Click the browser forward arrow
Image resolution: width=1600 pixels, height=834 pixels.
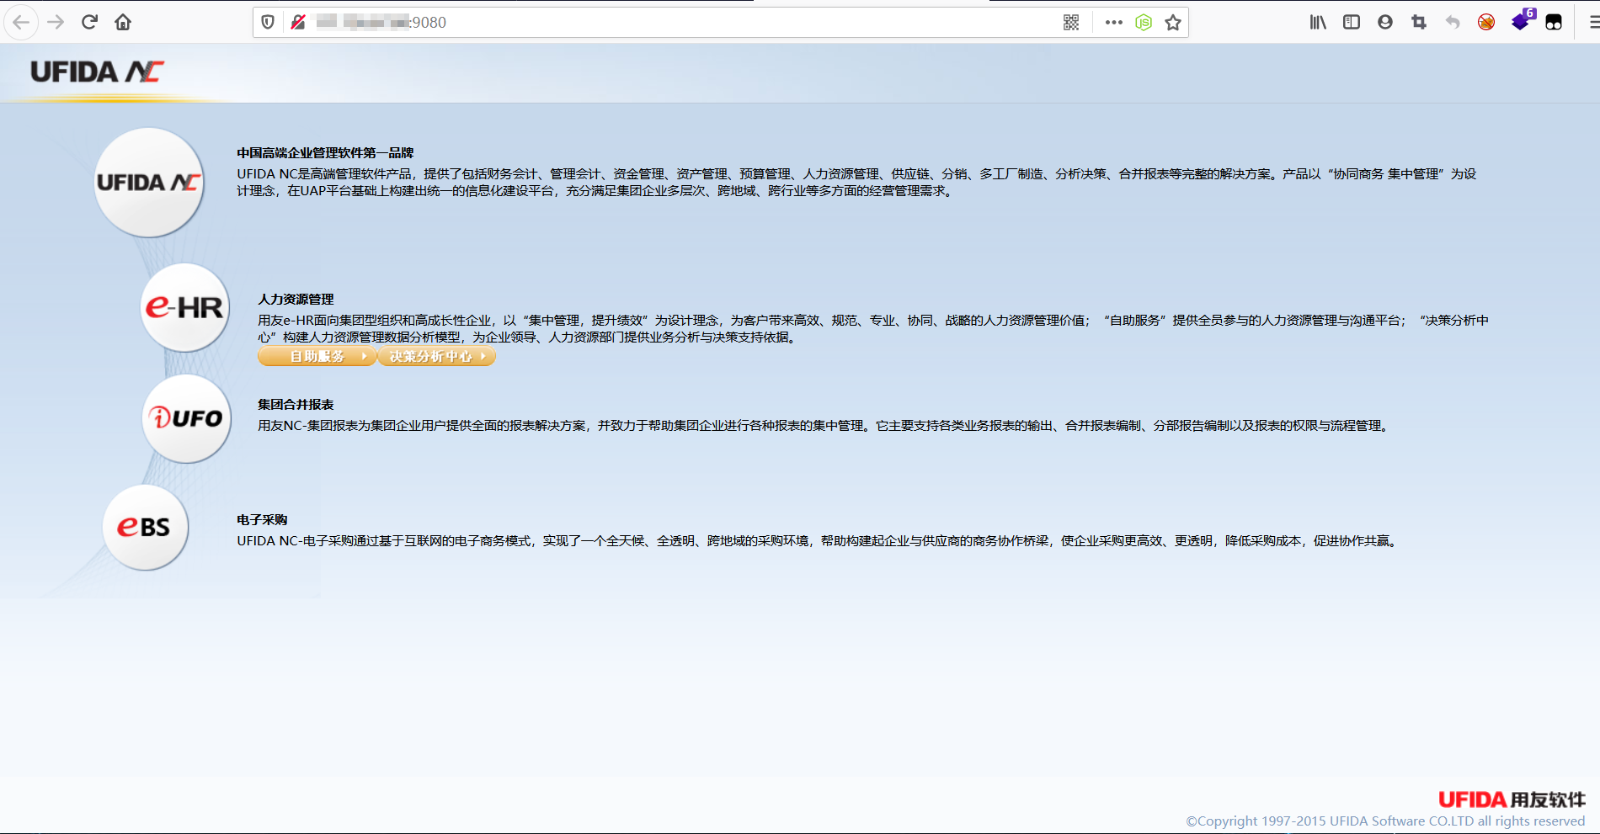56,23
